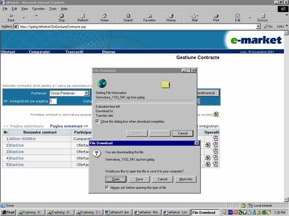Open the Favorites toolbar button

(x=149, y=17)
